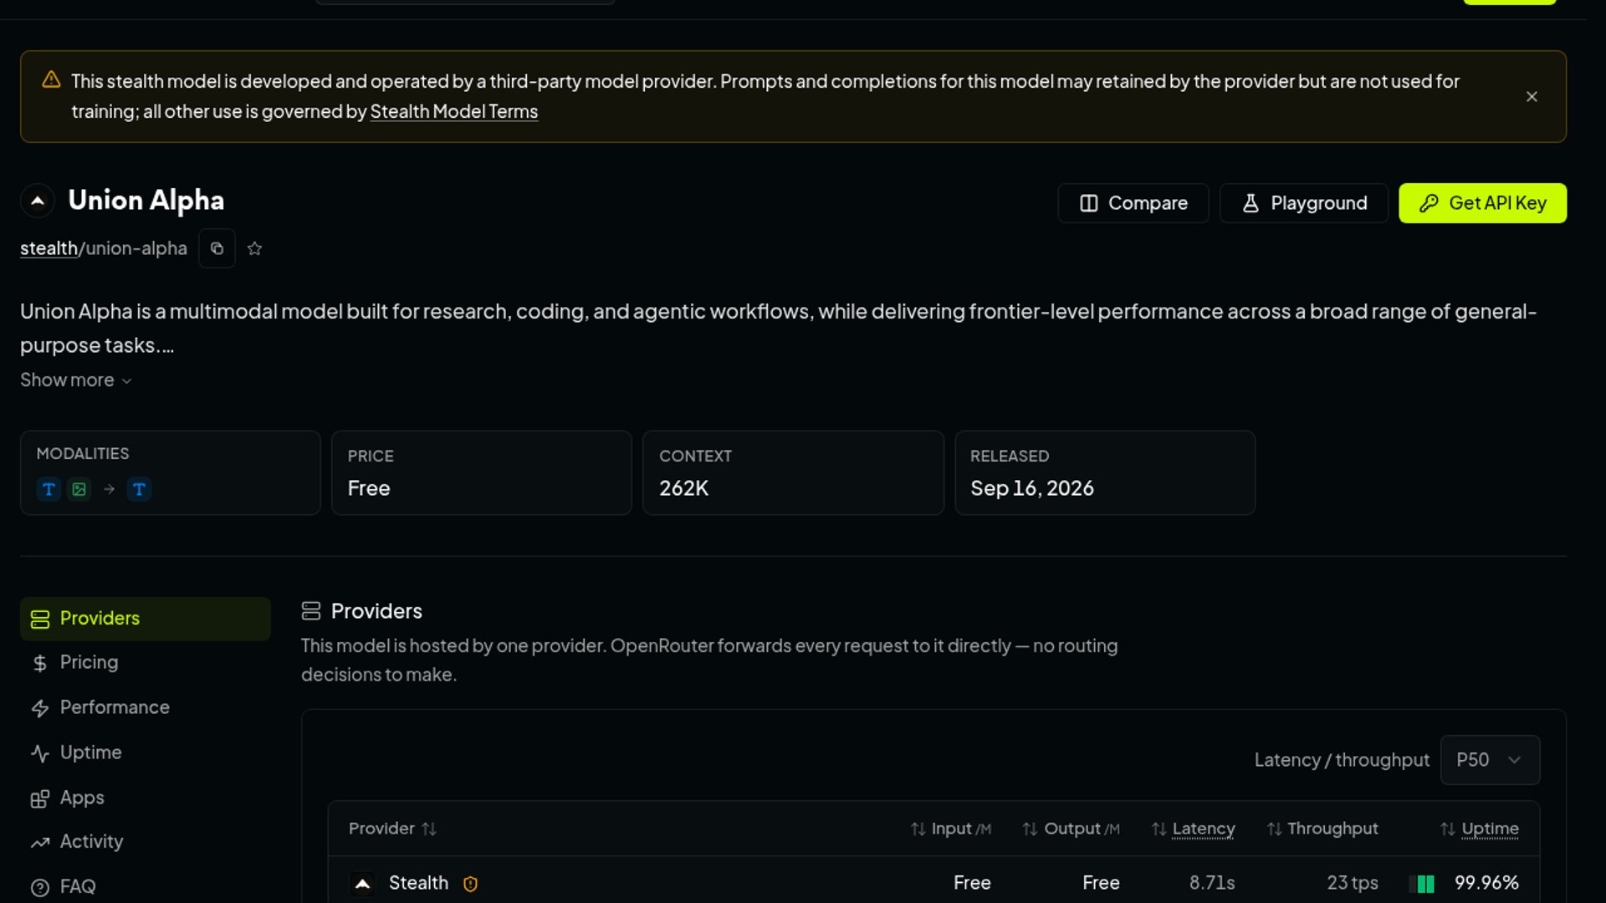The image size is (1606, 903).
Task: Open the Compare button
Action: (x=1133, y=203)
